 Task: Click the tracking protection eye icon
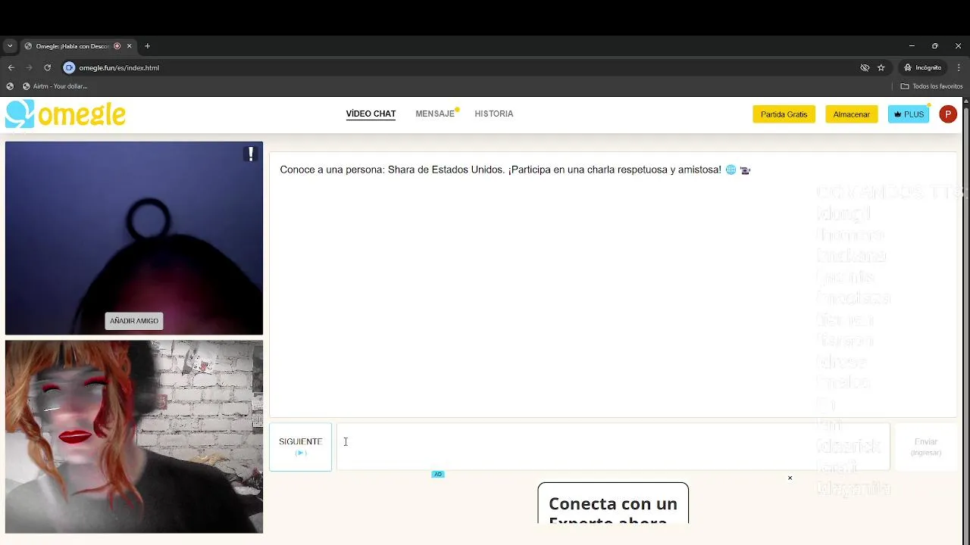[865, 67]
